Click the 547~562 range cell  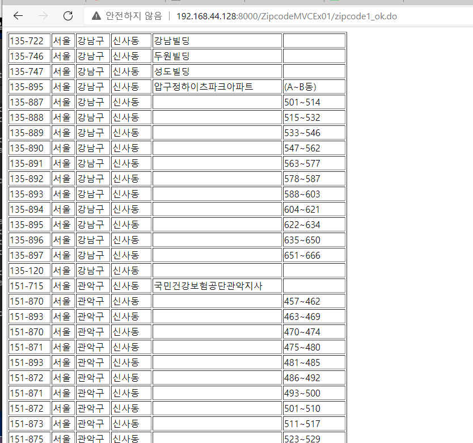coord(314,148)
